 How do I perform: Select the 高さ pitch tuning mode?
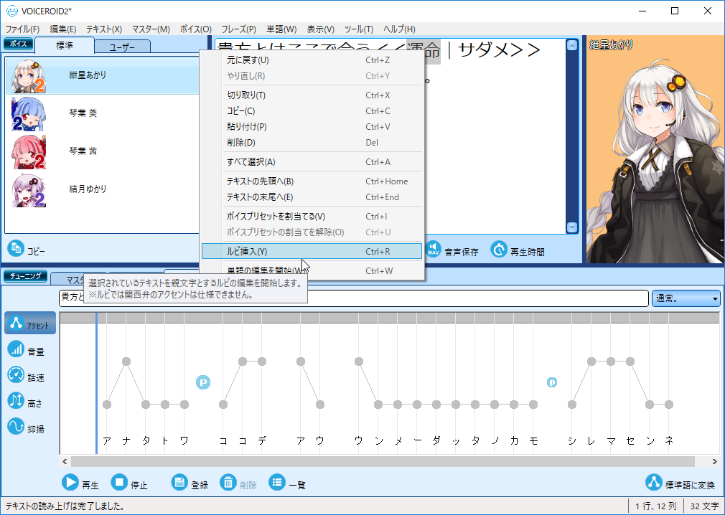[x=27, y=402]
